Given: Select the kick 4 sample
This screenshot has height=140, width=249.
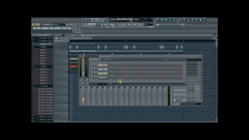Looking at the screenshot, I should pyautogui.click(x=44, y=78).
